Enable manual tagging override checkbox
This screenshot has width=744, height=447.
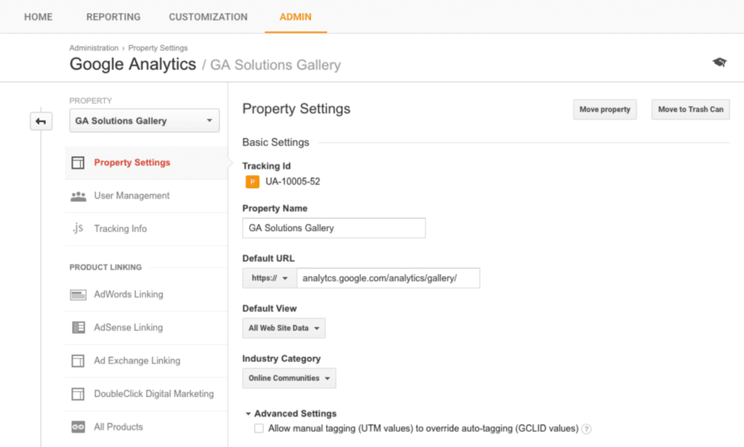(x=259, y=429)
